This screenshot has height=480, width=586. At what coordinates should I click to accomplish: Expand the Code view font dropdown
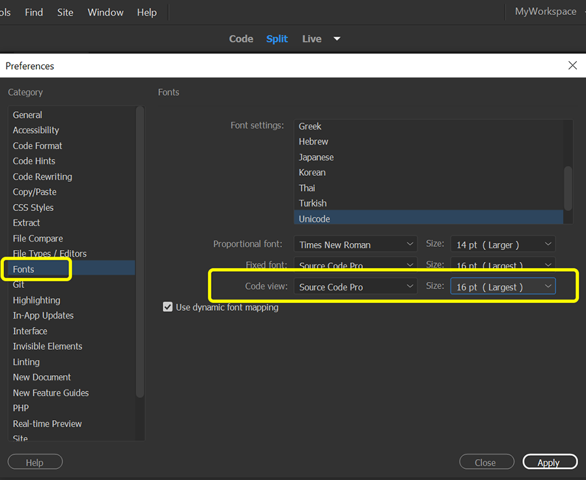click(x=355, y=287)
